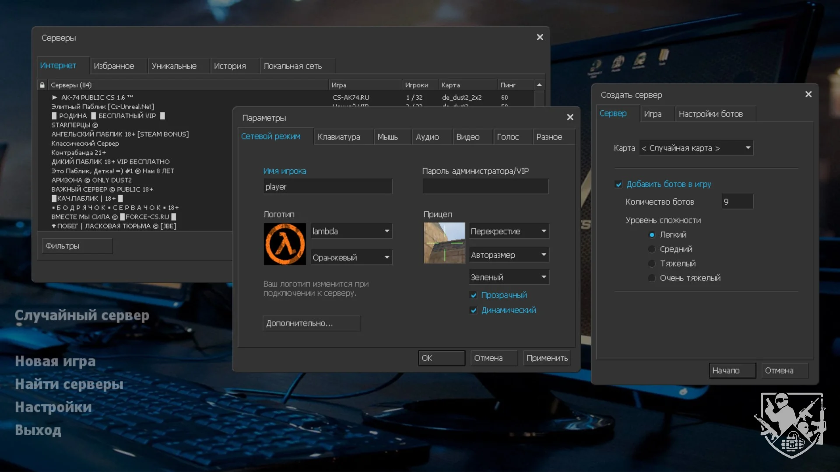Viewport: 840px width, 472px height.
Task: Select Средний bot difficulty
Action: [652, 249]
